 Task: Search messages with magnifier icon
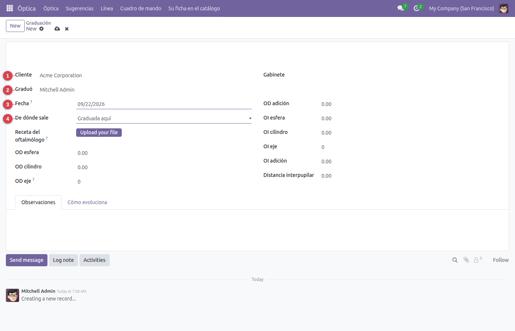(455, 260)
